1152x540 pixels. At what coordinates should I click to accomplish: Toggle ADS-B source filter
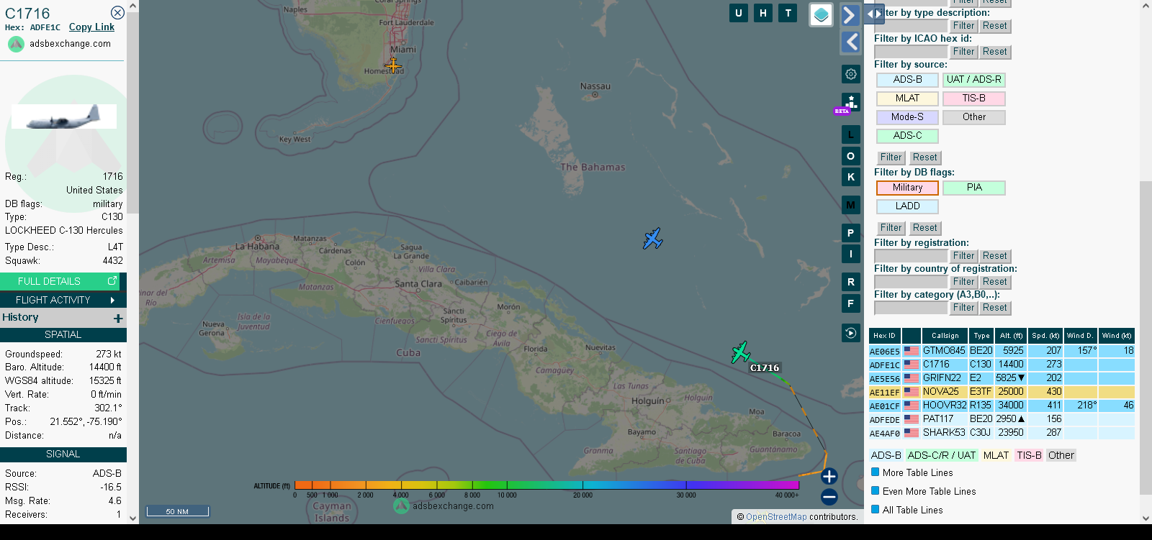pos(907,80)
